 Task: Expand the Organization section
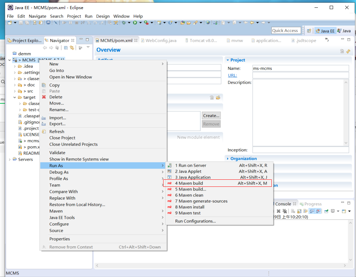228,158
